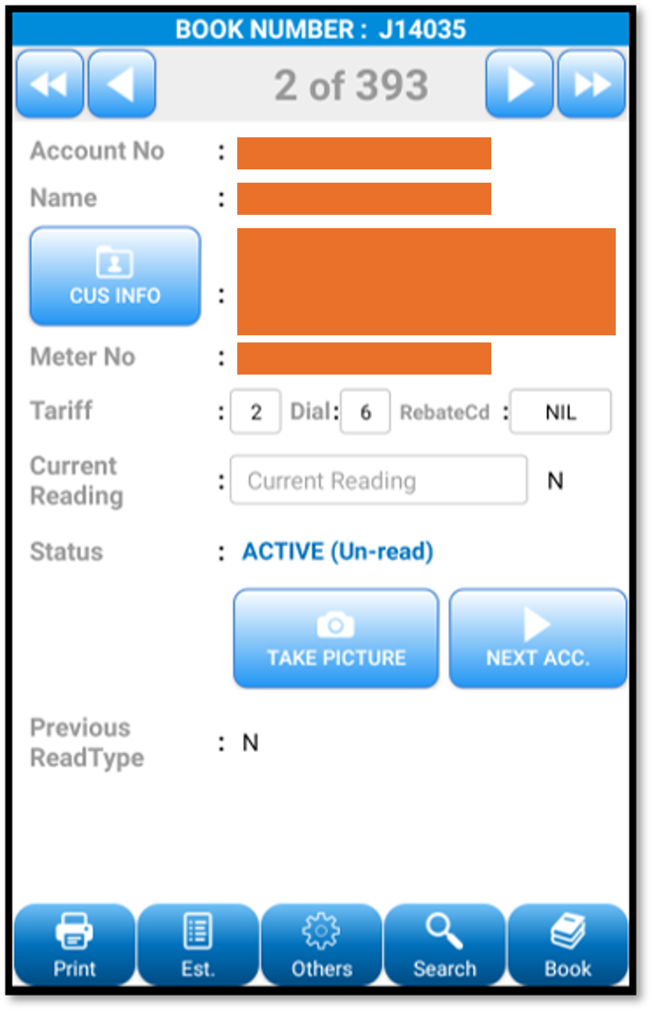Go to previous record arrow

tap(122, 84)
